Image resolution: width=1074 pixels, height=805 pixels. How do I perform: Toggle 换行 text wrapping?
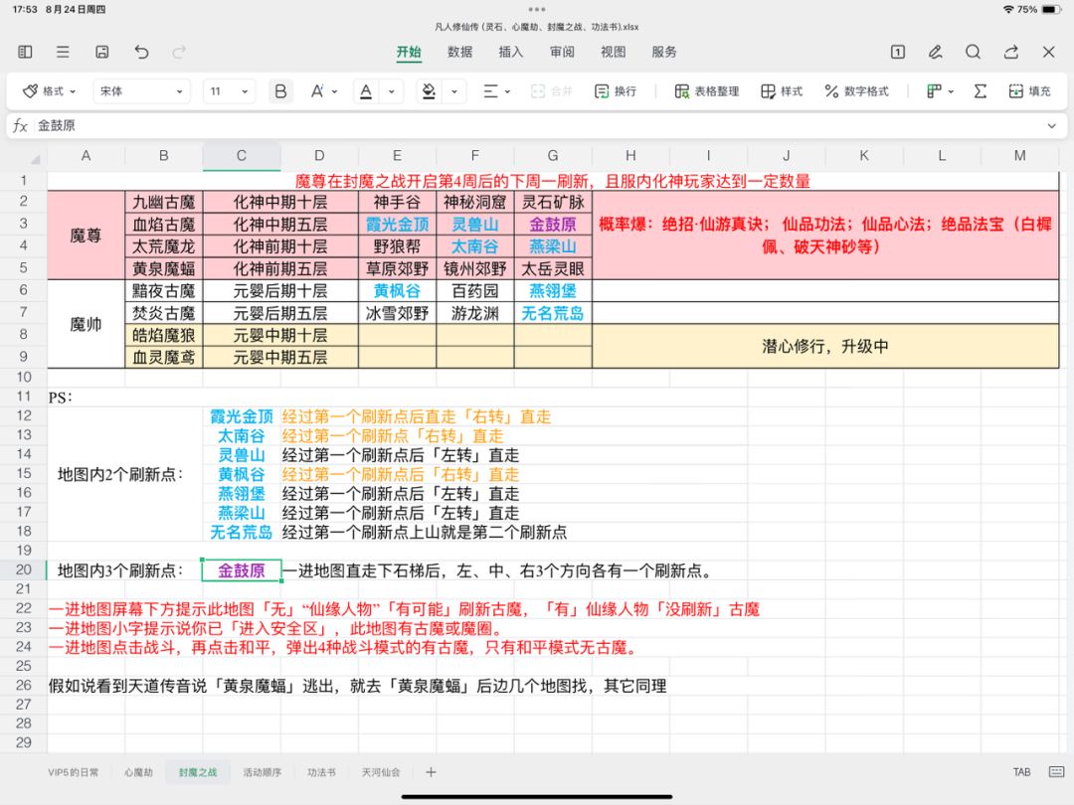(x=615, y=91)
